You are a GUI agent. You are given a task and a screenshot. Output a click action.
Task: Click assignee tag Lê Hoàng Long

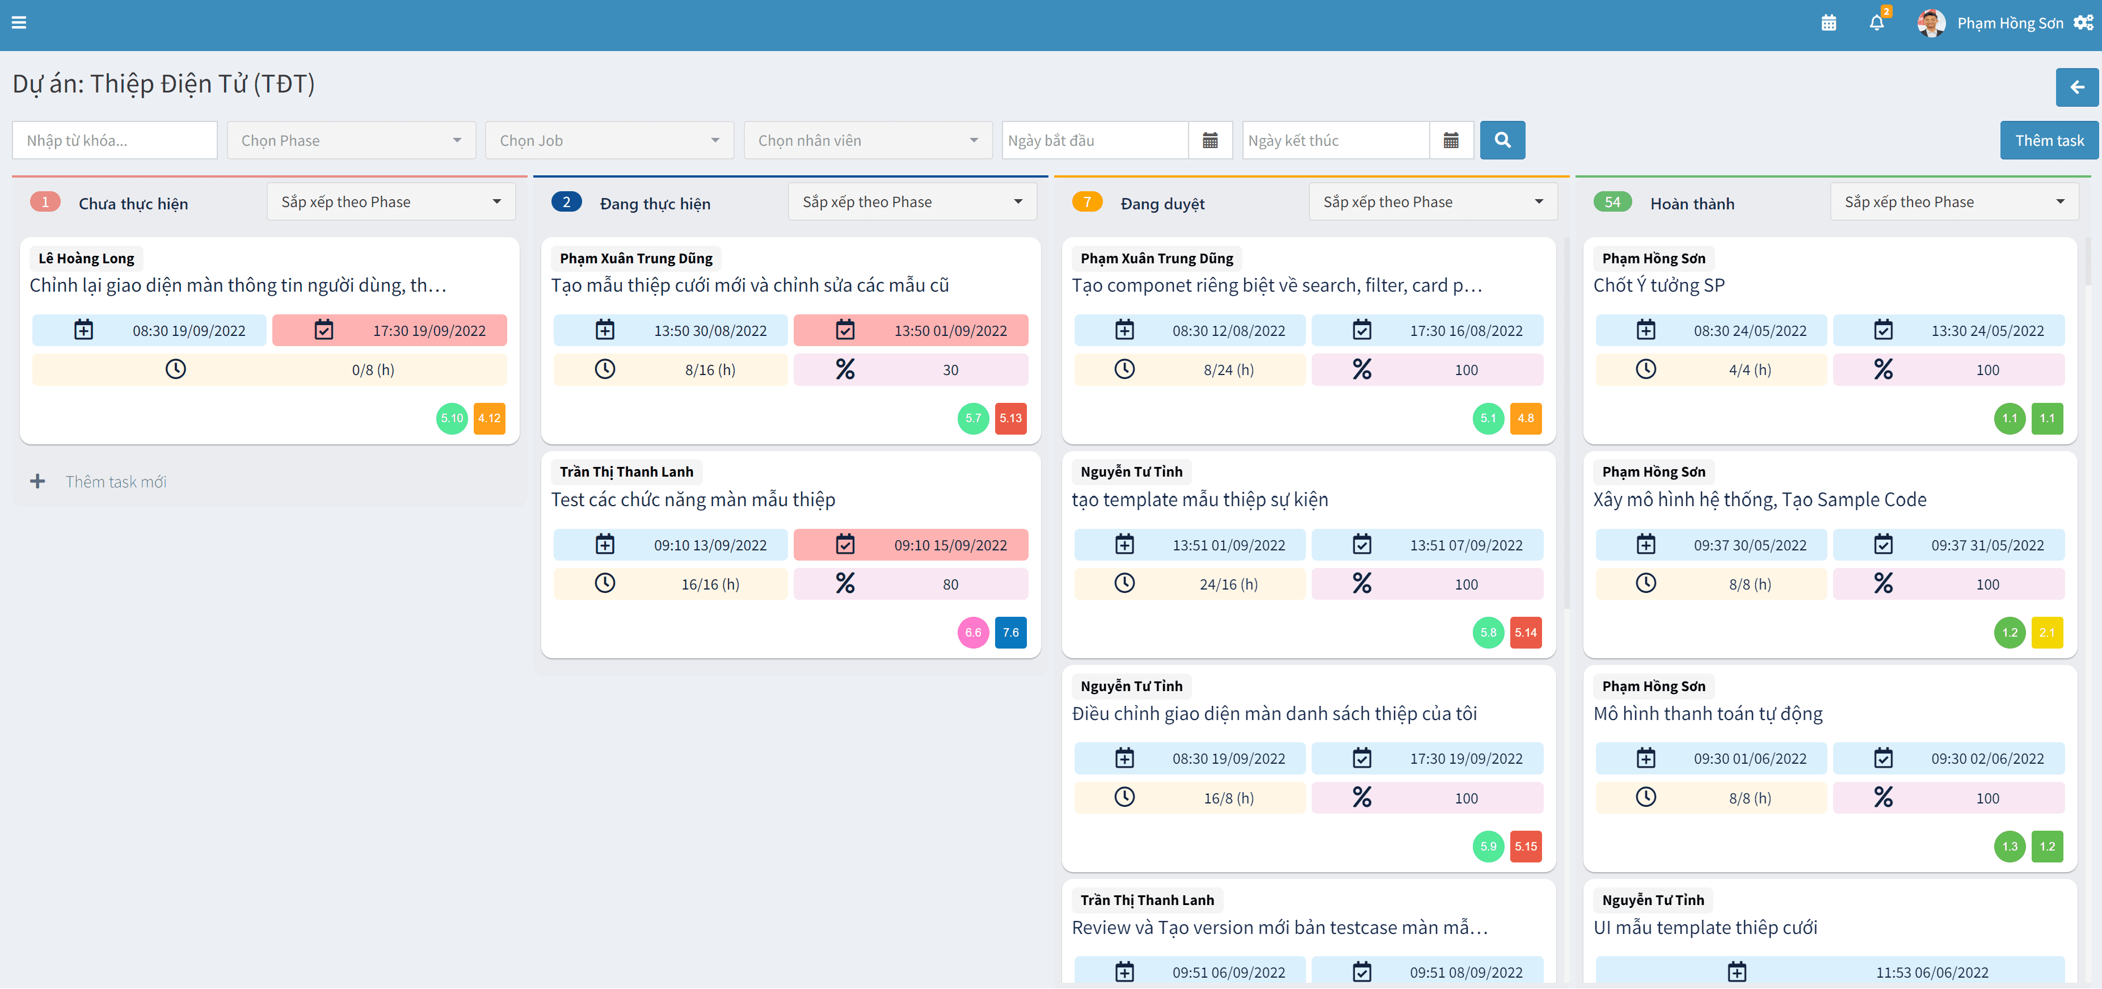tap(86, 258)
